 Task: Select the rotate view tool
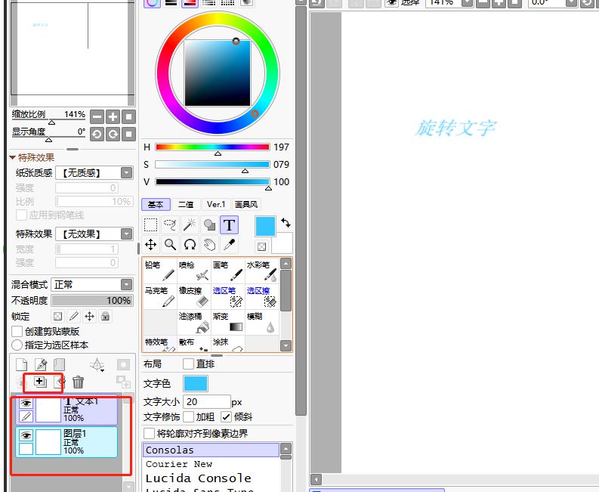coord(190,245)
